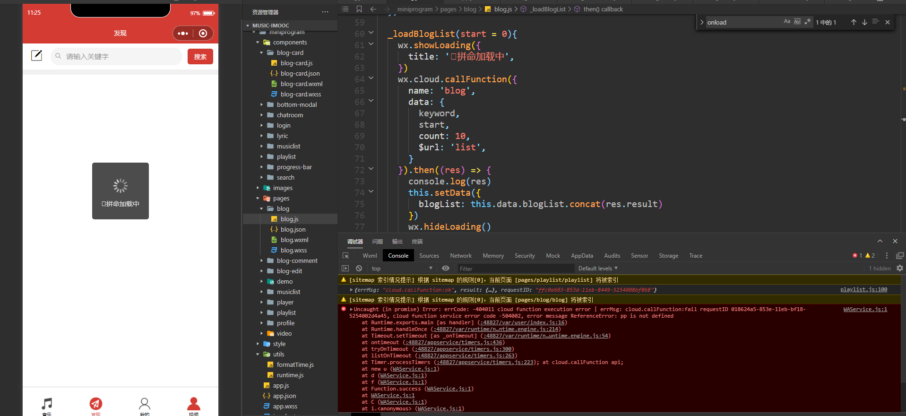Open the mini program capsule menu dots
This screenshot has height=416, width=906.
click(x=183, y=33)
